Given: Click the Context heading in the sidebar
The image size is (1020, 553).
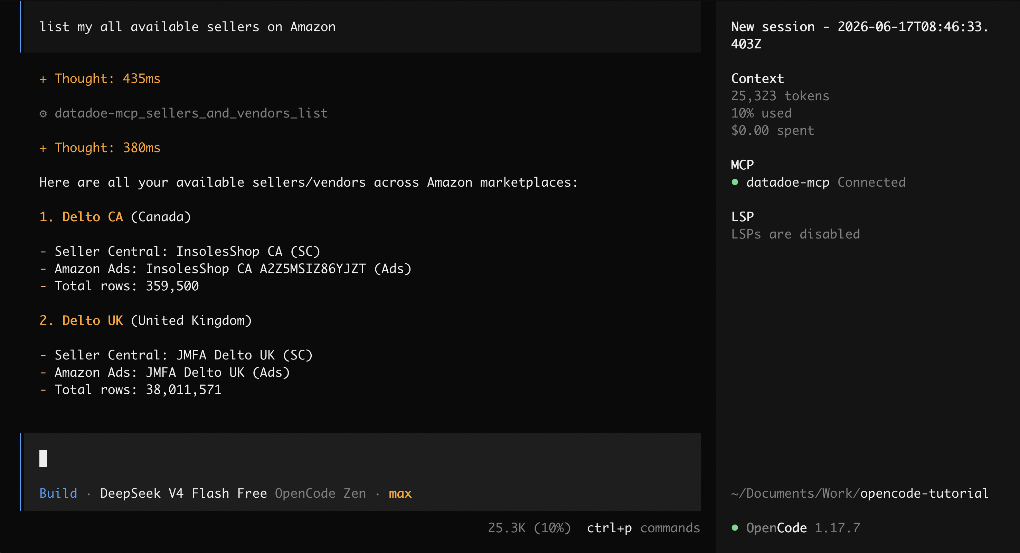Looking at the screenshot, I should (757, 78).
